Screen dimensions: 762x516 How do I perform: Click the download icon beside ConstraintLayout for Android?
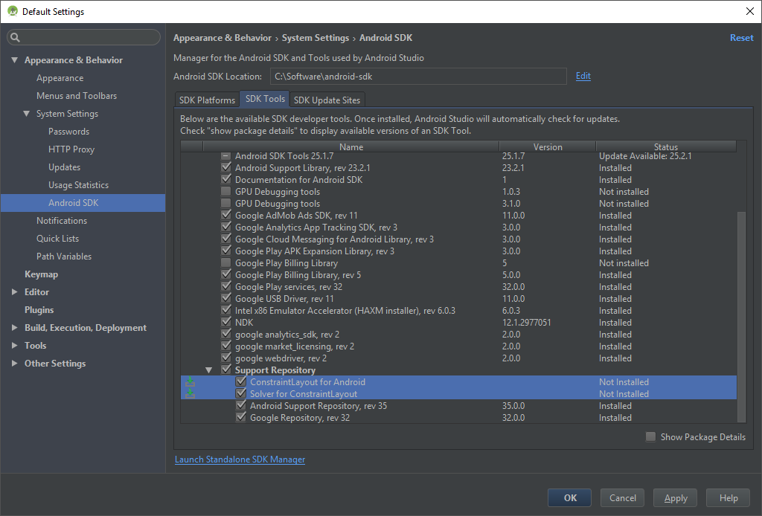pos(190,382)
